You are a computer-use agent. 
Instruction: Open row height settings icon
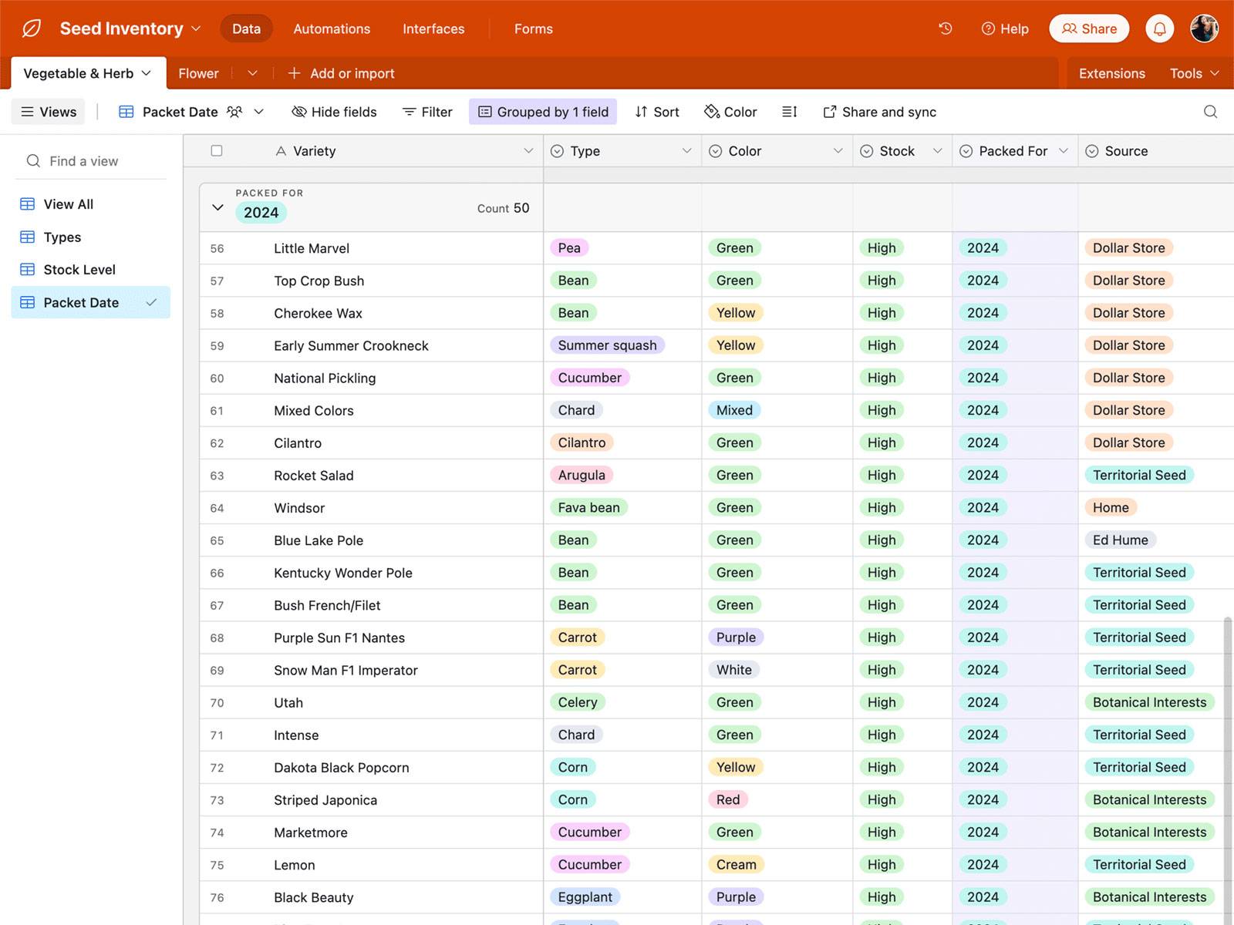(x=789, y=112)
